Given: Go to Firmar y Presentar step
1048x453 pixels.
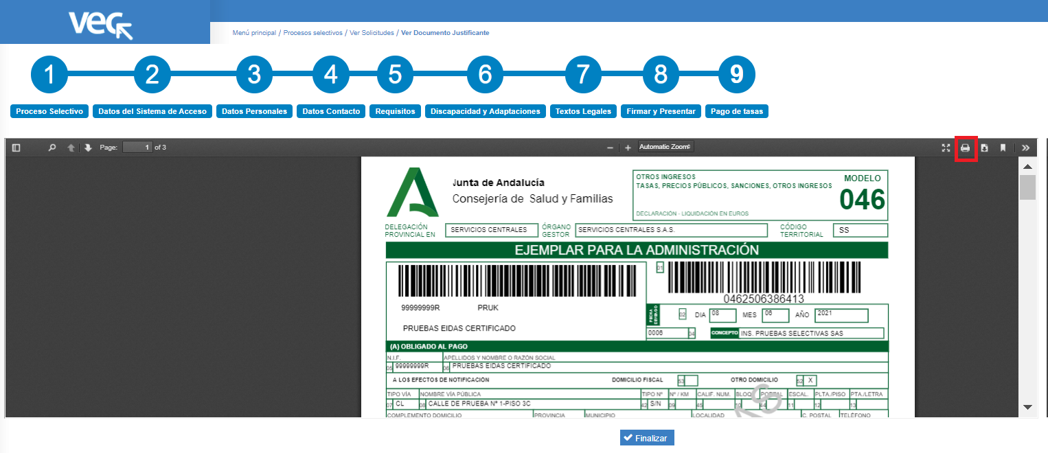Looking at the screenshot, I should pos(661,111).
